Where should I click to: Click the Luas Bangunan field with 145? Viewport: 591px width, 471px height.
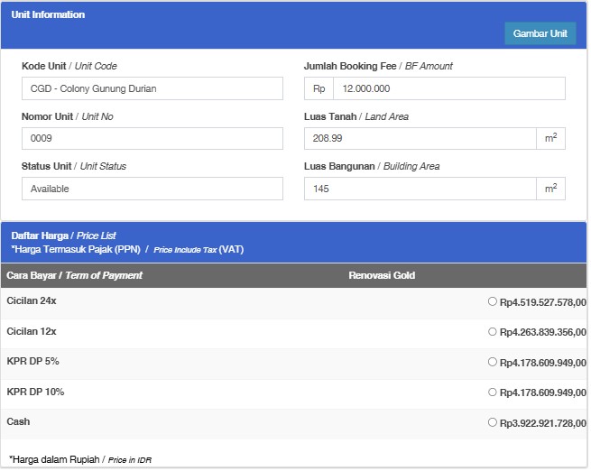coord(420,189)
